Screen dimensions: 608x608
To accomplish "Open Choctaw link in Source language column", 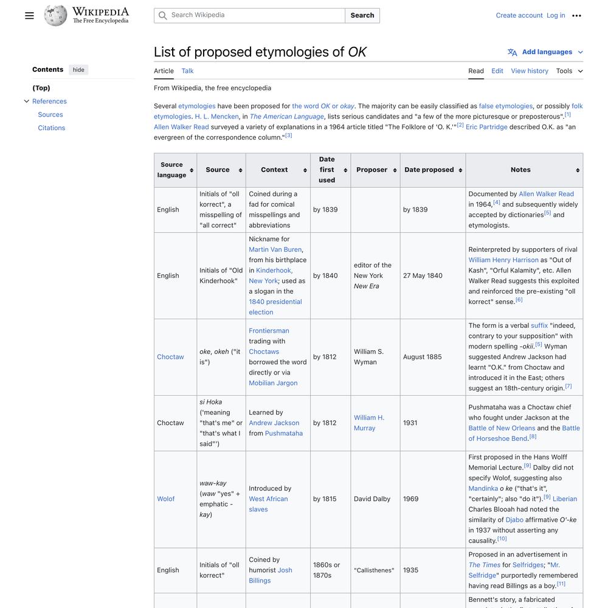I will (x=170, y=357).
